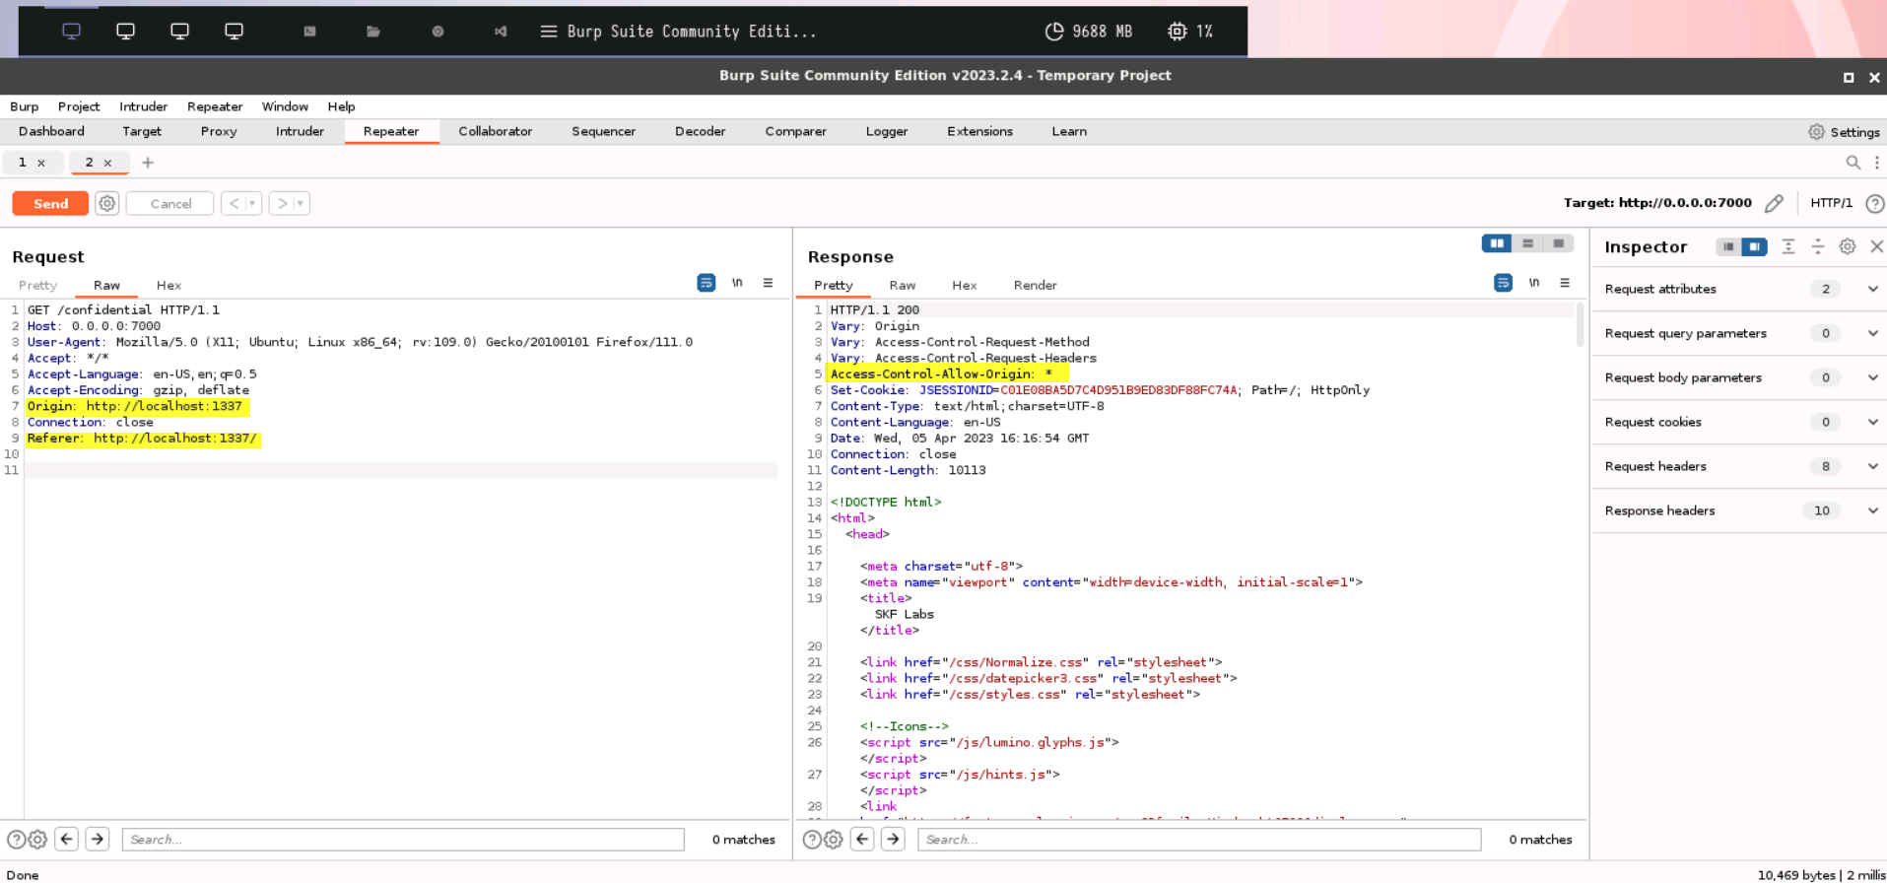Open the Window menu
1887x883 pixels.
(285, 106)
